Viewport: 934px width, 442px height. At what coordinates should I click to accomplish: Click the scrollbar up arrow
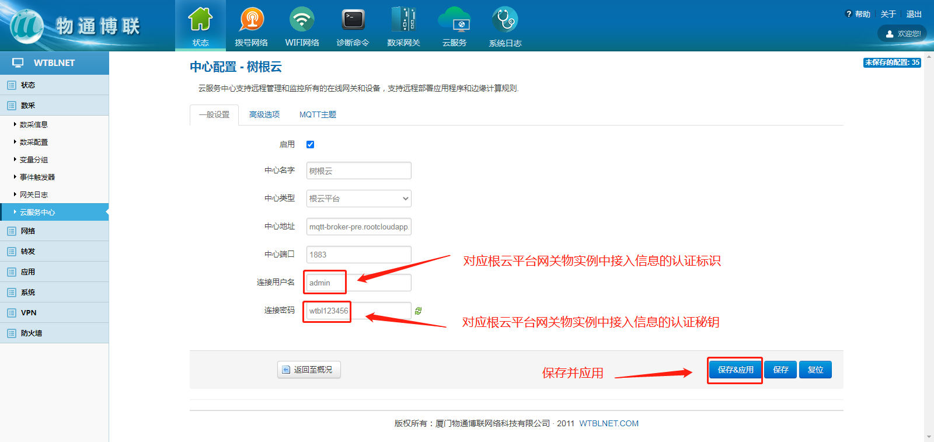pyautogui.click(x=929, y=57)
